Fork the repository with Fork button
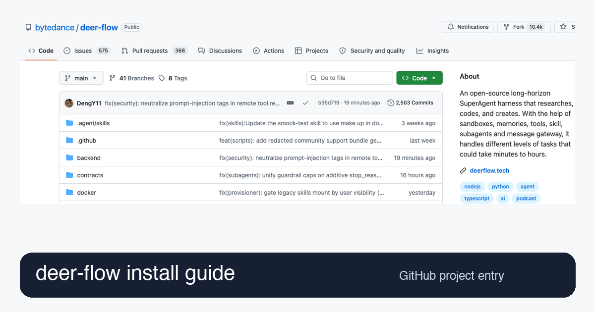 pos(524,27)
